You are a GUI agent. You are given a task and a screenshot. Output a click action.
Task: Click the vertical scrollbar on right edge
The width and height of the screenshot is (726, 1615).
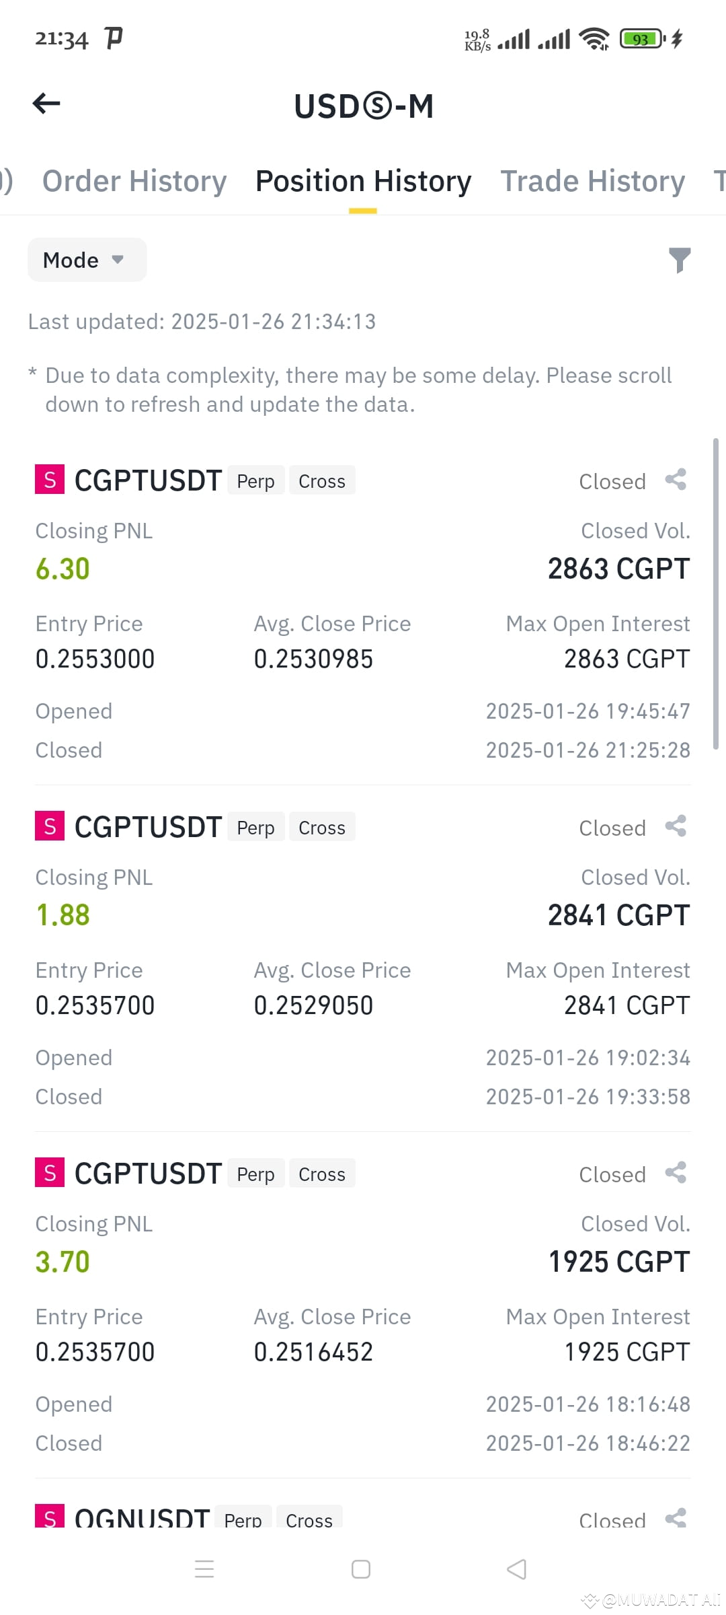pyautogui.click(x=716, y=594)
